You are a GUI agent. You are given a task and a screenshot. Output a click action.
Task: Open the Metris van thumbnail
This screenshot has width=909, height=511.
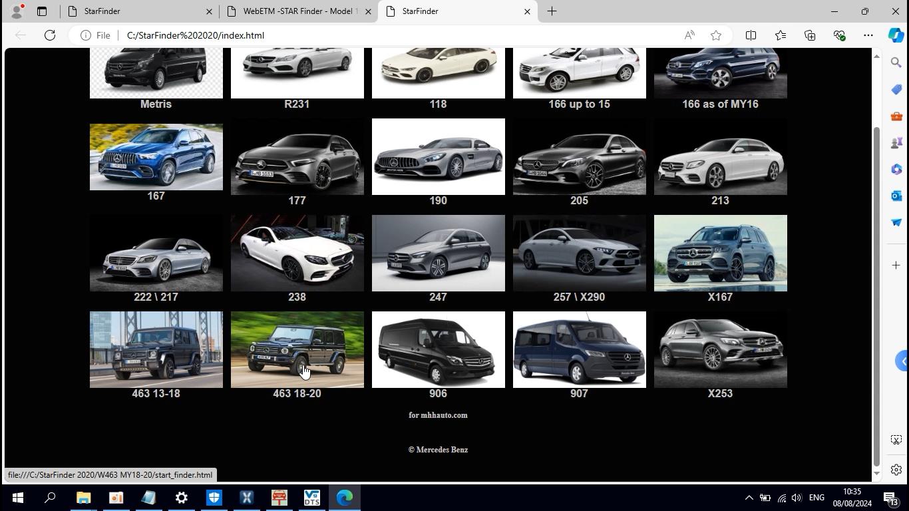coord(156,73)
